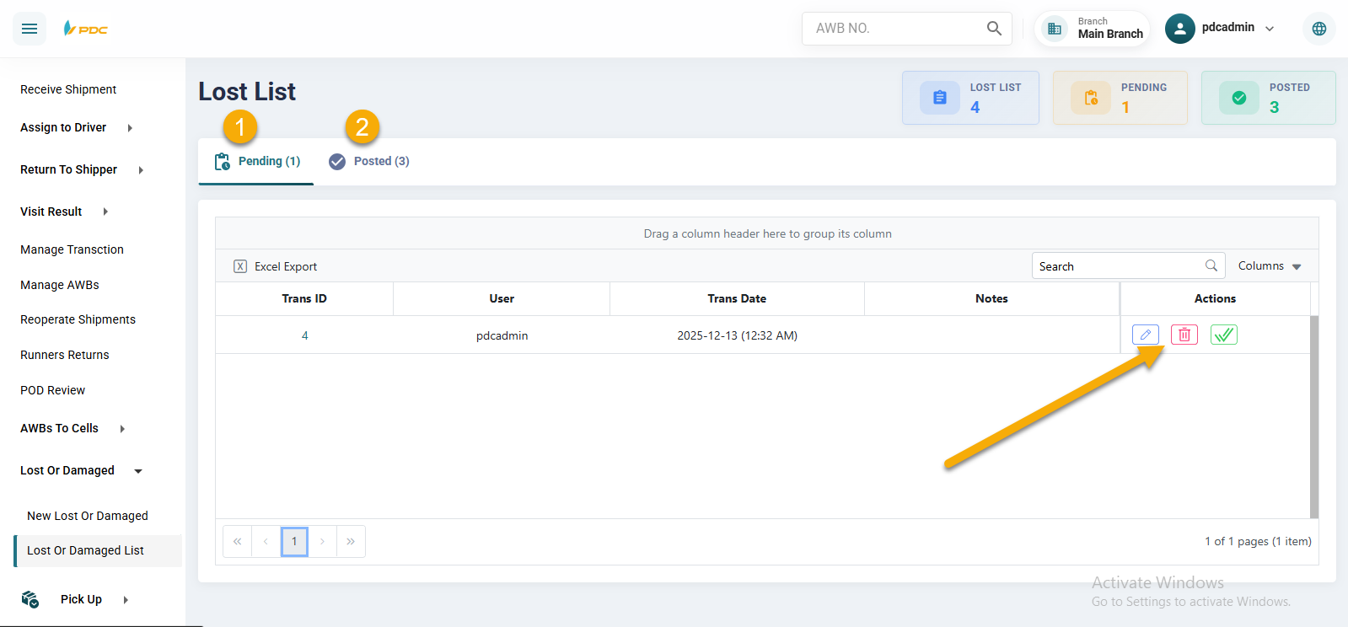Open the hamburger menu in header
The height and width of the screenshot is (627, 1348).
(x=30, y=29)
